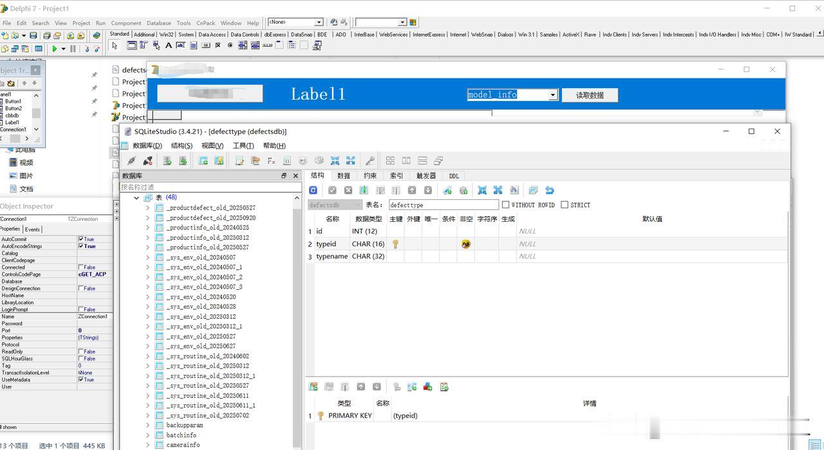Expand _sys_env_old_20240507 table node

[147, 258]
